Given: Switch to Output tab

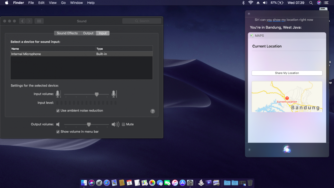Looking at the screenshot, I should click(x=88, y=33).
